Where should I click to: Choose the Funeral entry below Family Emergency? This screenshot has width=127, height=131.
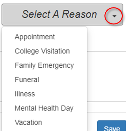click(x=27, y=80)
